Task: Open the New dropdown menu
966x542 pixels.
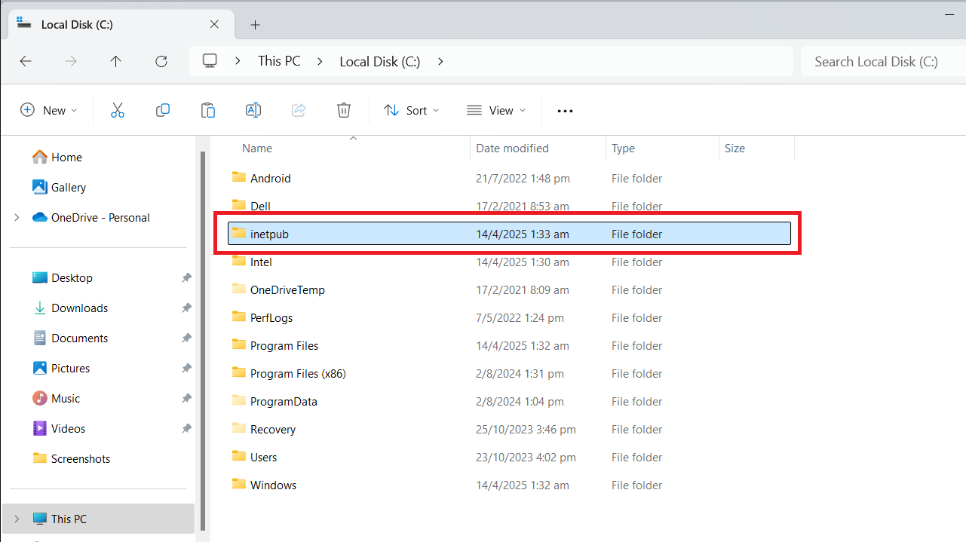Action: [x=49, y=110]
